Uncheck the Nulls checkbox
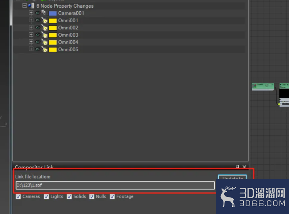Viewport: 289px width, 214px height. (92, 197)
